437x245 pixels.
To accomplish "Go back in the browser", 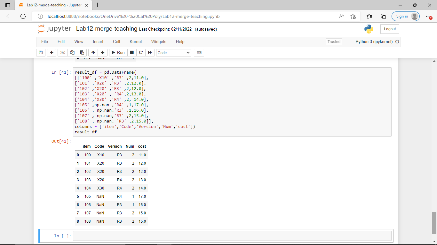I will point(9,16).
